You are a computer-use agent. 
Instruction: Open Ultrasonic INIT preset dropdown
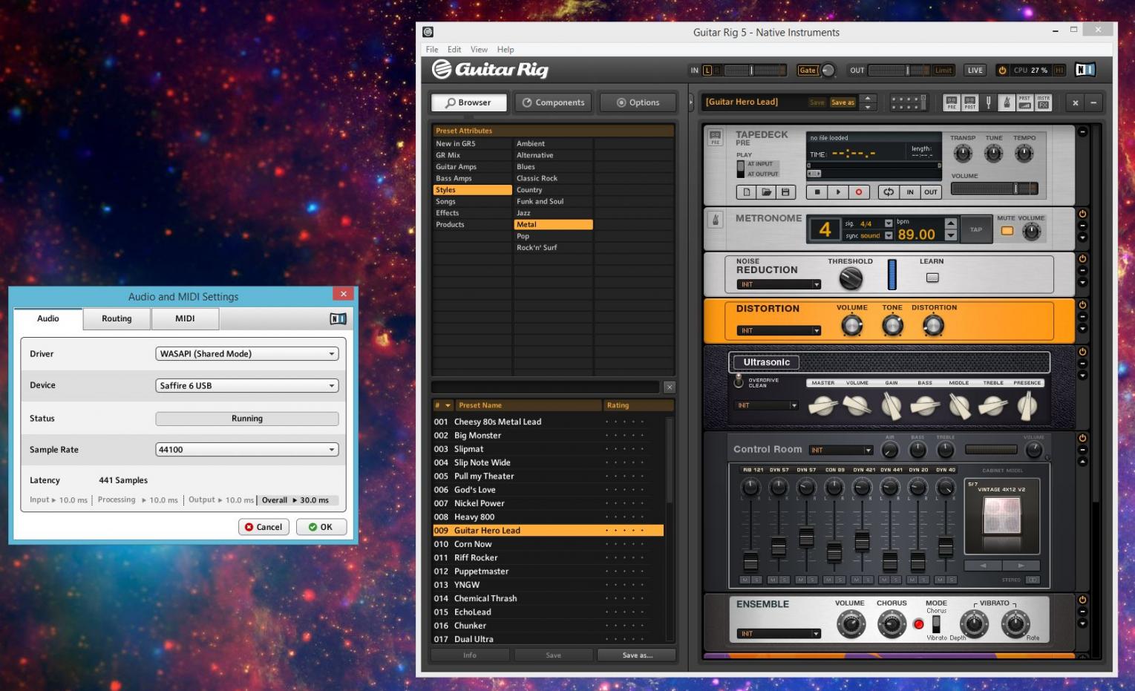tap(766, 405)
